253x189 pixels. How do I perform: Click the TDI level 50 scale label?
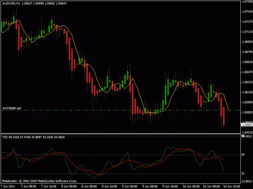click(x=243, y=155)
